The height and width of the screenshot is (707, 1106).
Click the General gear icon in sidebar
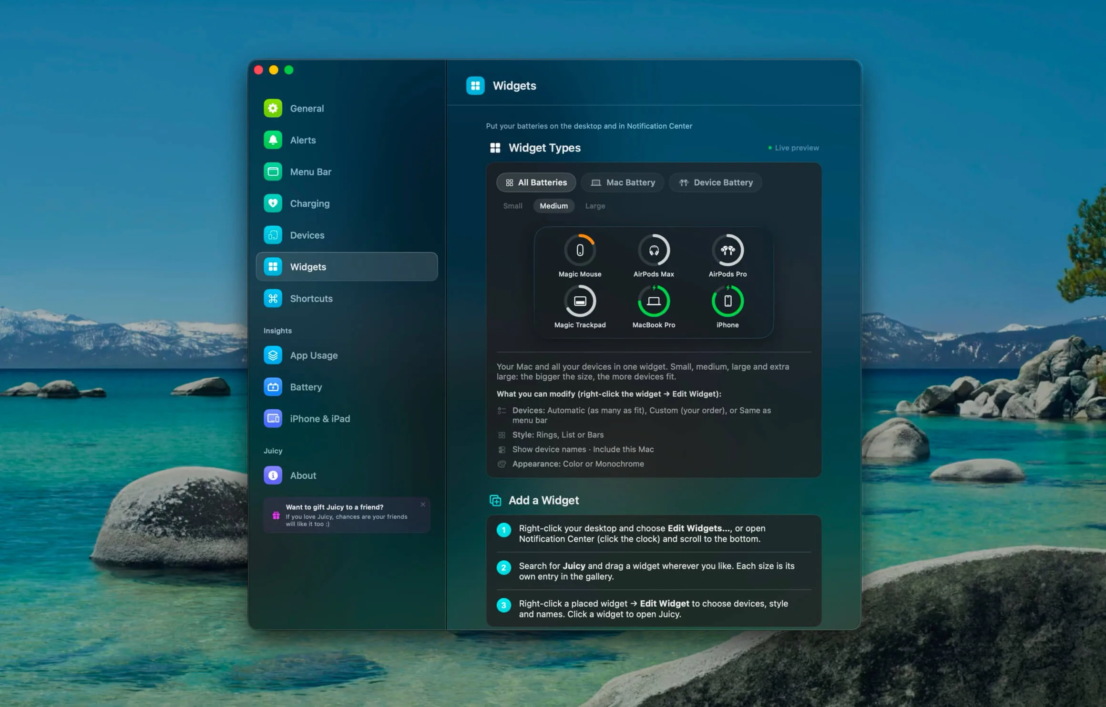[x=273, y=108]
